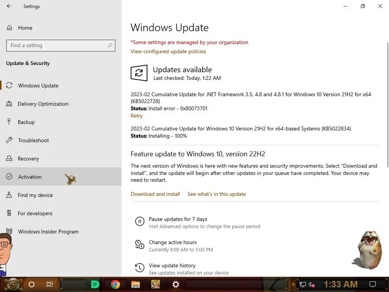Click the Recovery icon
The image size is (389, 292).
(9, 158)
